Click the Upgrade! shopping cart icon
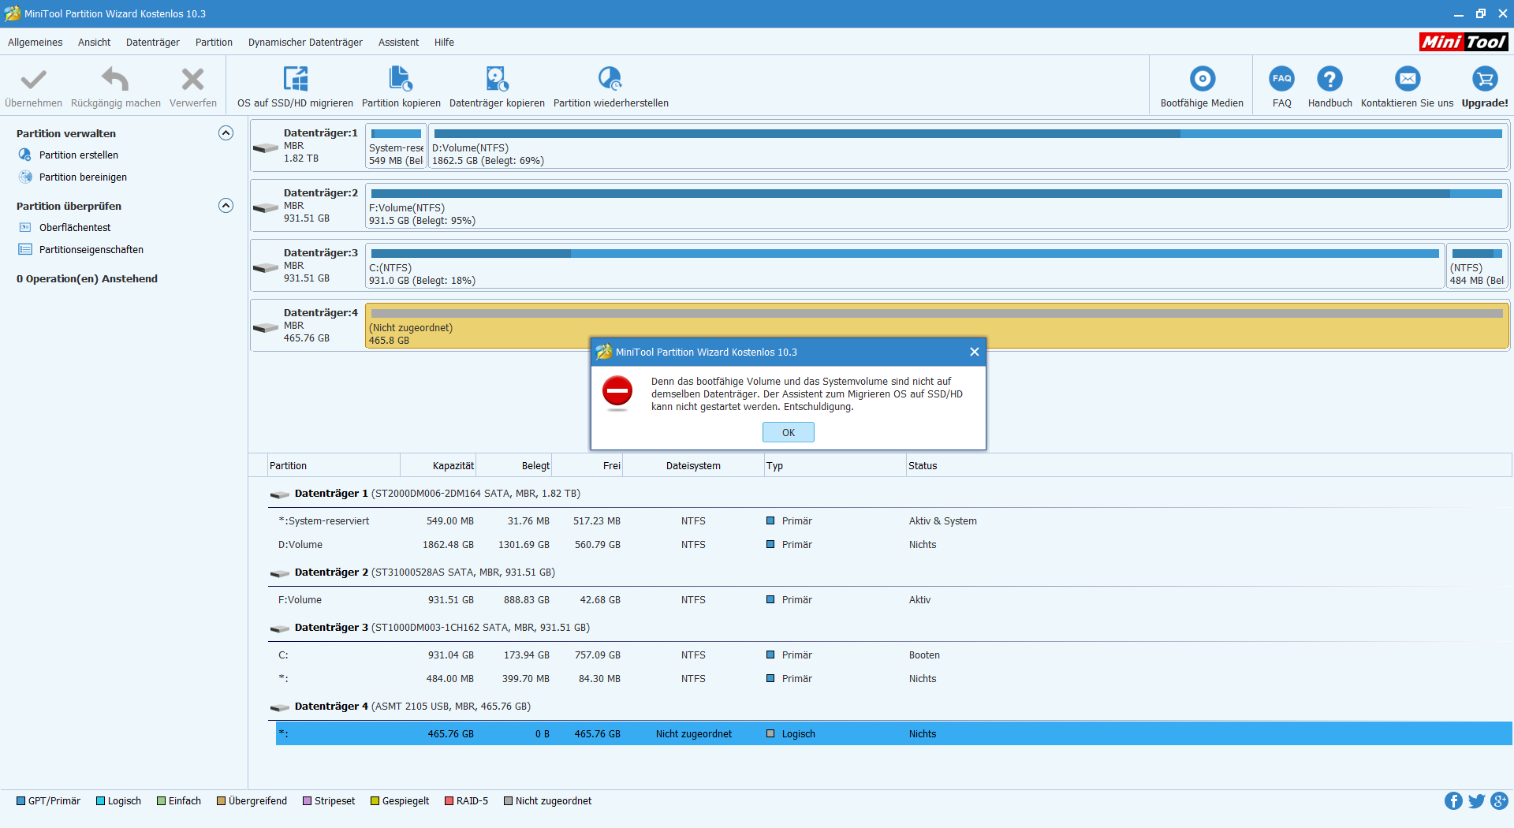1514x828 pixels. pos(1485,79)
